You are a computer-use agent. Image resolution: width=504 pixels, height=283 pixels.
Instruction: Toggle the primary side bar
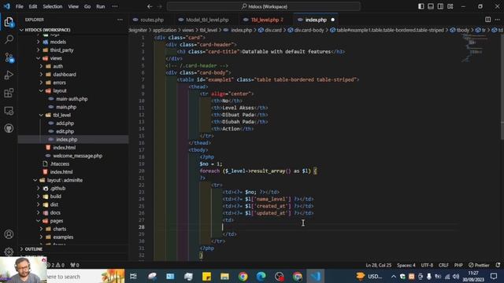pyautogui.click(x=421, y=6)
